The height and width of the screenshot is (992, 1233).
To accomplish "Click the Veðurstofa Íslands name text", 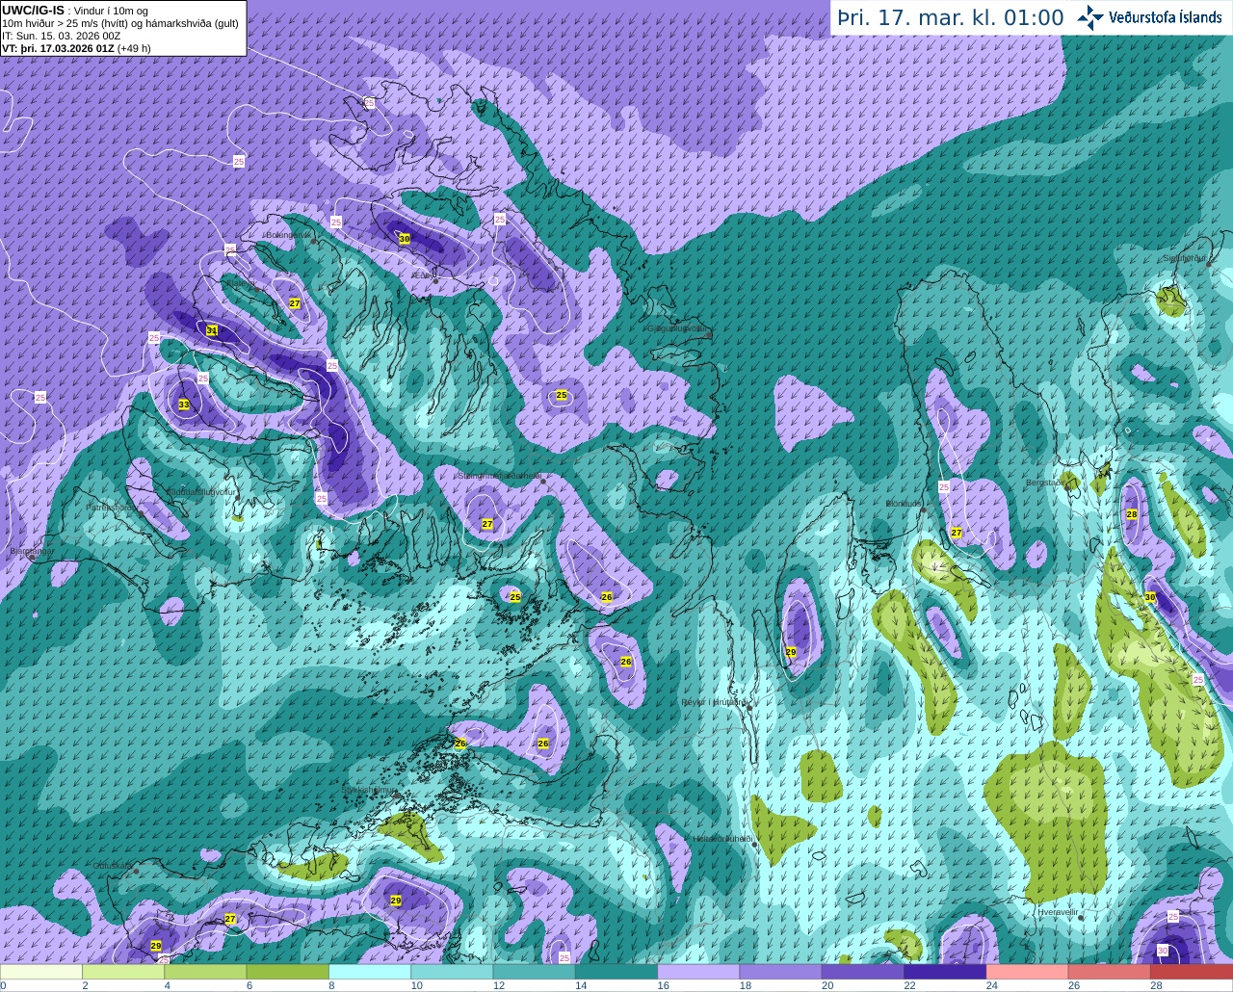I will point(1165,17).
